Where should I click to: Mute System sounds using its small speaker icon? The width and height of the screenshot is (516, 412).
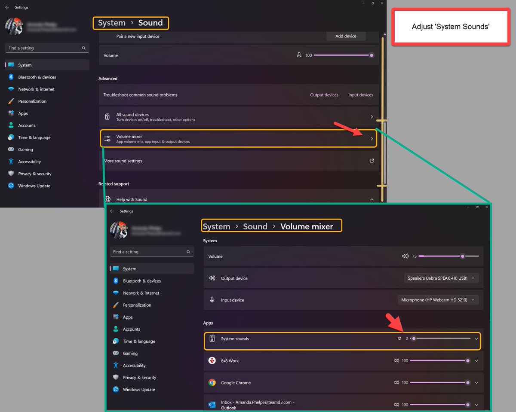coord(399,339)
